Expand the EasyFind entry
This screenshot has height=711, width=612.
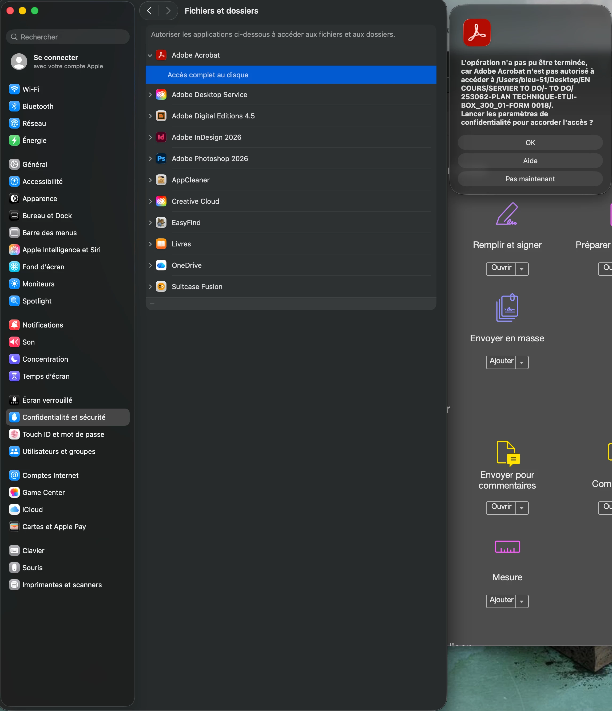click(150, 223)
